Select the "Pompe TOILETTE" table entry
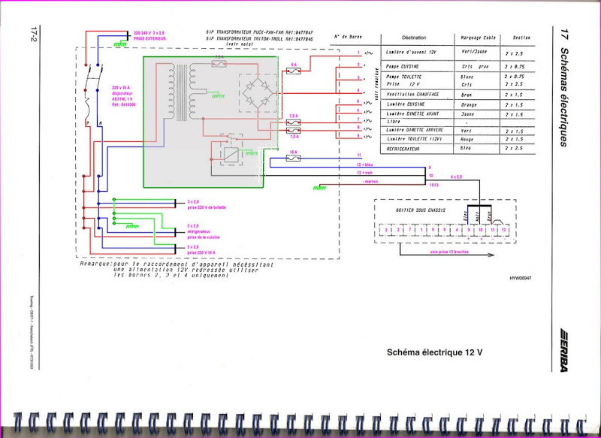 pyautogui.click(x=404, y=77)
